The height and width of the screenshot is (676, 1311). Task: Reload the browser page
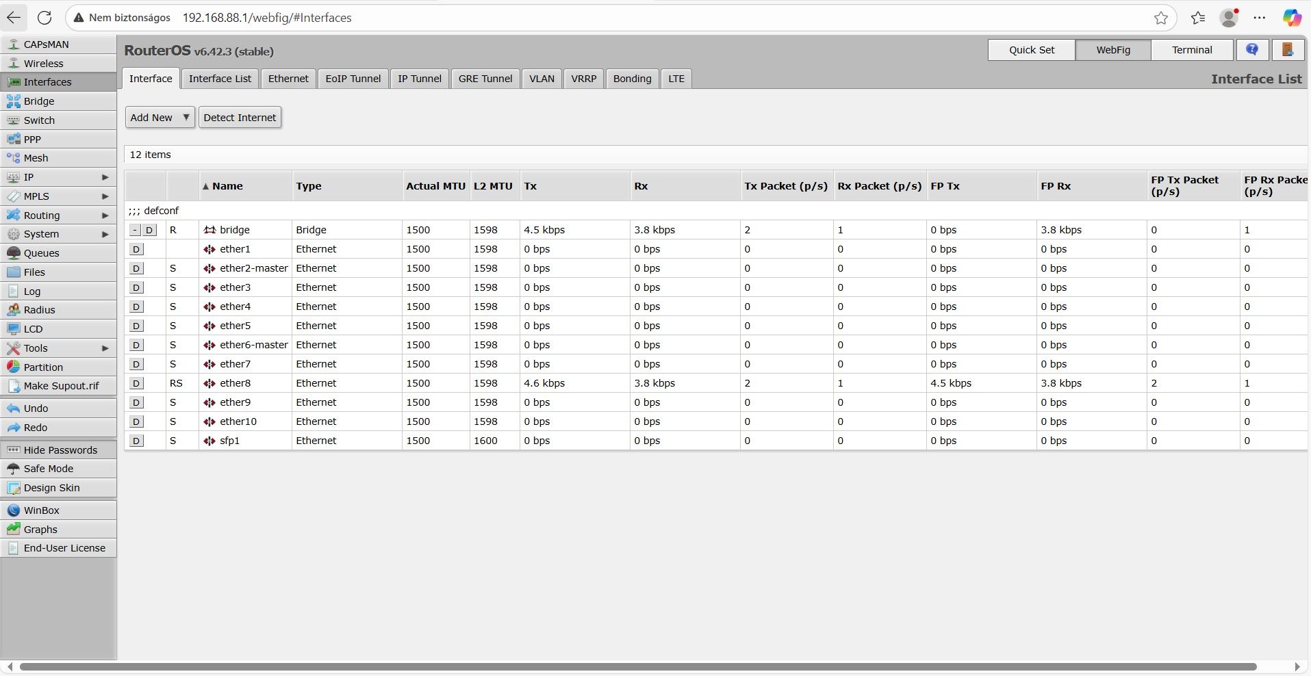[x=44, y=18]
